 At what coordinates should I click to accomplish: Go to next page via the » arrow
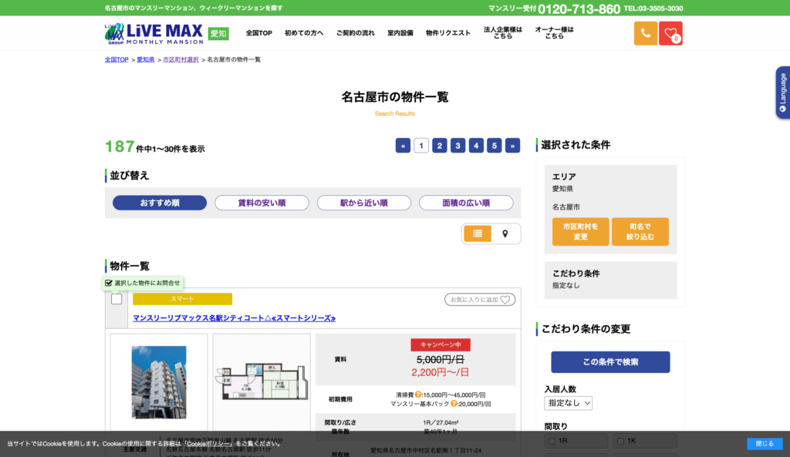click(x=512, y=145)
